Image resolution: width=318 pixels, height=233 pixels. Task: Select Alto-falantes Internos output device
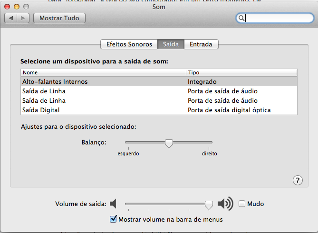(55, 81)
